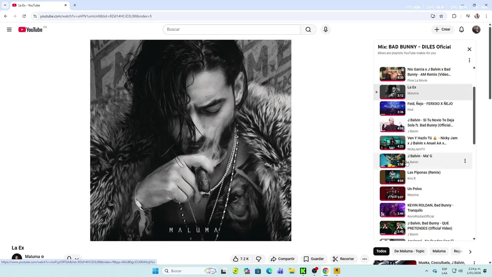
Task: Go to the YouTube home logo
Action: (30, 30)
